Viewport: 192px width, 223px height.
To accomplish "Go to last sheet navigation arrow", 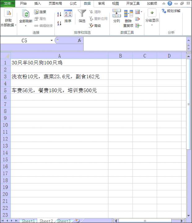I will click(x=16, y=221).
